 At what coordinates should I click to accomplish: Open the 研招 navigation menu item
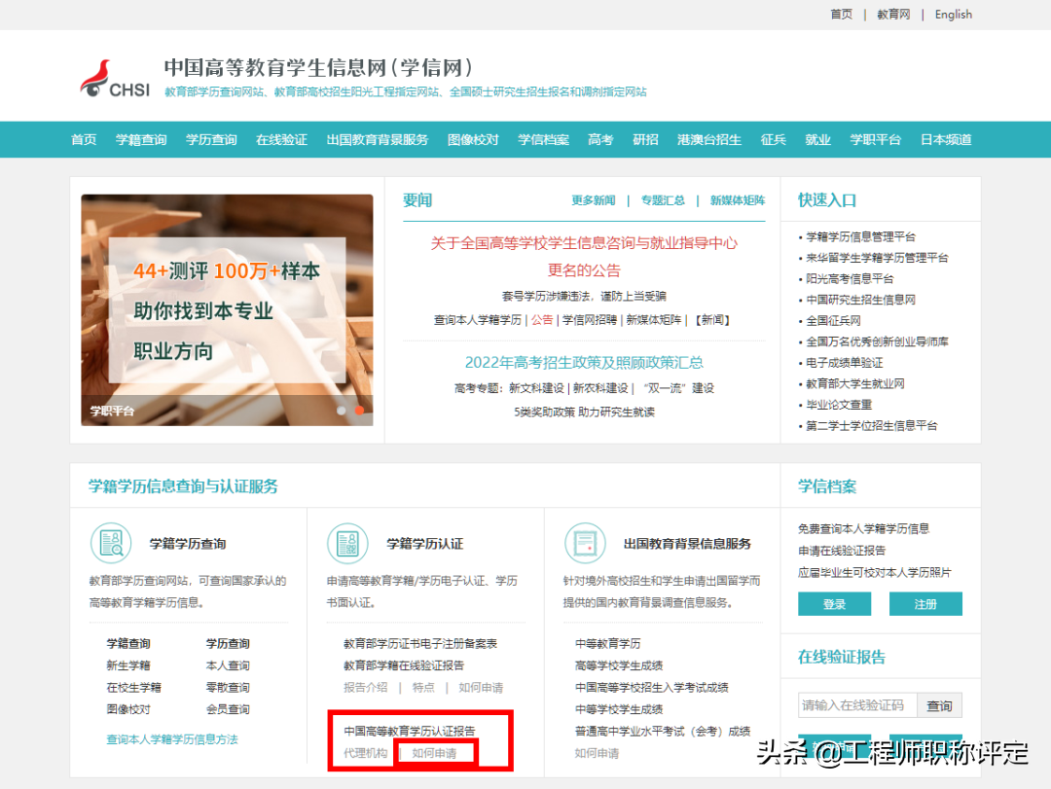pos(645,139)
